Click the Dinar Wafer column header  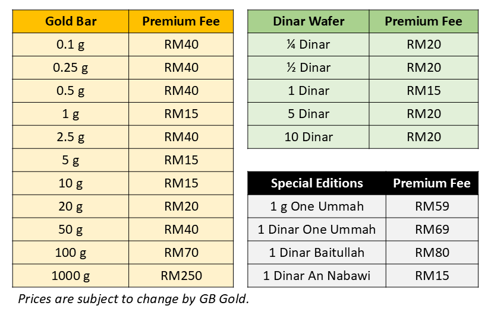tap(308, 21)
